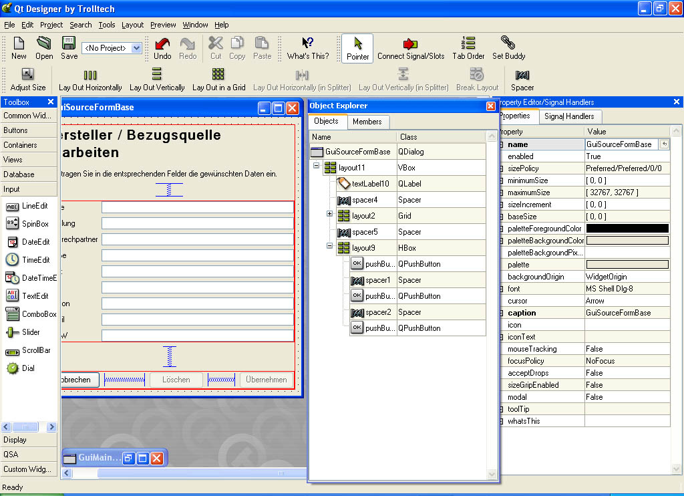Click the Löschen button on form
The height and width of the screenshot is (496, 684).
176,380
